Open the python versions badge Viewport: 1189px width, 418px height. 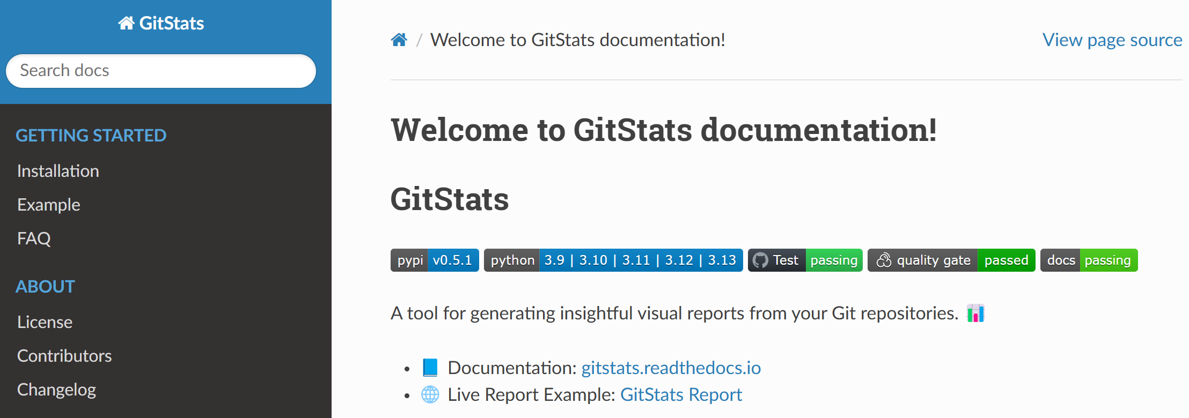pyautogui.click(x=613, y=260)
